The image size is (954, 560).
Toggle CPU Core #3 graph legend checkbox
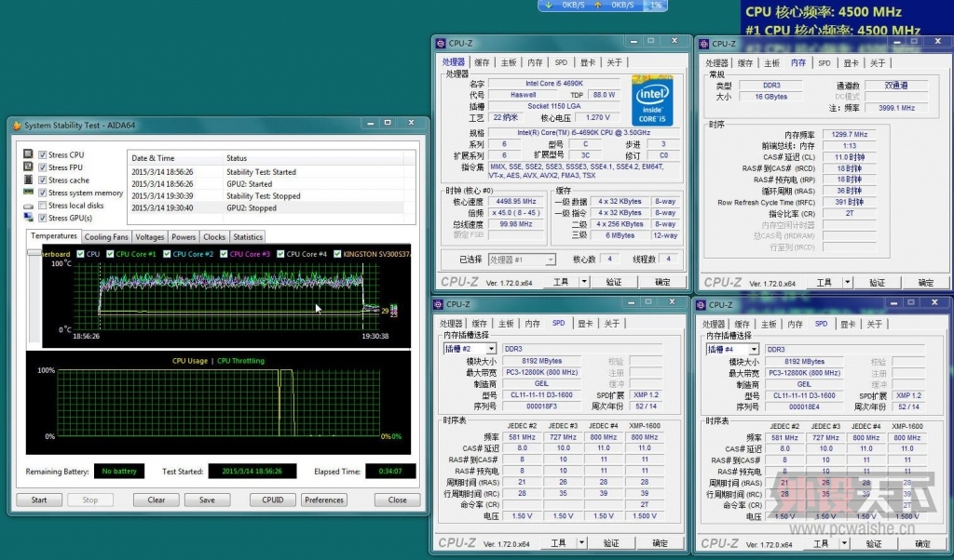click(224, 254)
